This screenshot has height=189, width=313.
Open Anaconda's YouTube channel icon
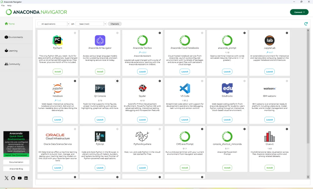20,178
